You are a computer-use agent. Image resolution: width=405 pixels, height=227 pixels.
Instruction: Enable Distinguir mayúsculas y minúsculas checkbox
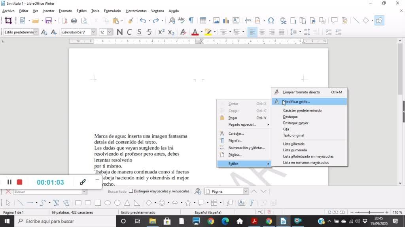click(131, 191)
